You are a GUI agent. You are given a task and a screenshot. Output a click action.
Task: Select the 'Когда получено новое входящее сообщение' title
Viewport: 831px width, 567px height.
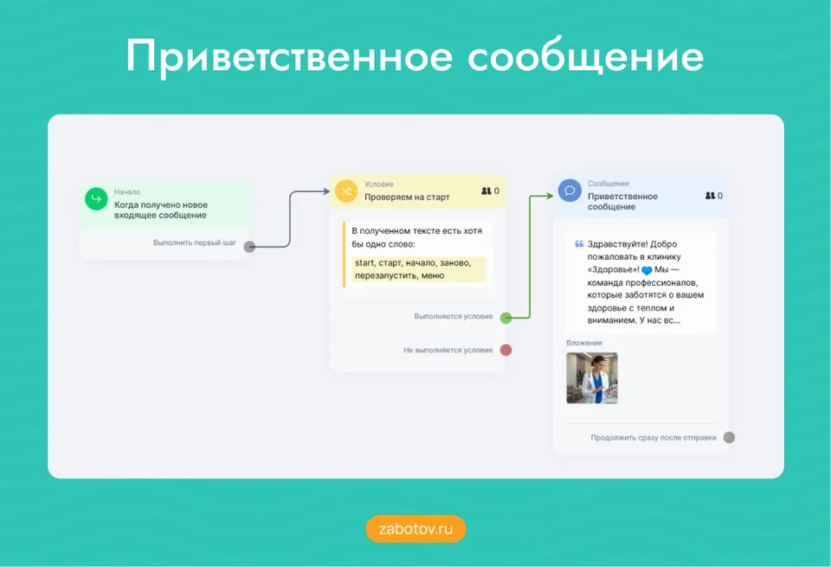click(x=161, y=209)
